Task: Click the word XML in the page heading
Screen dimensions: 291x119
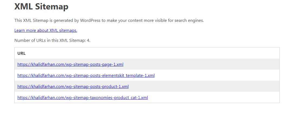Action: [x=23, y=6]
